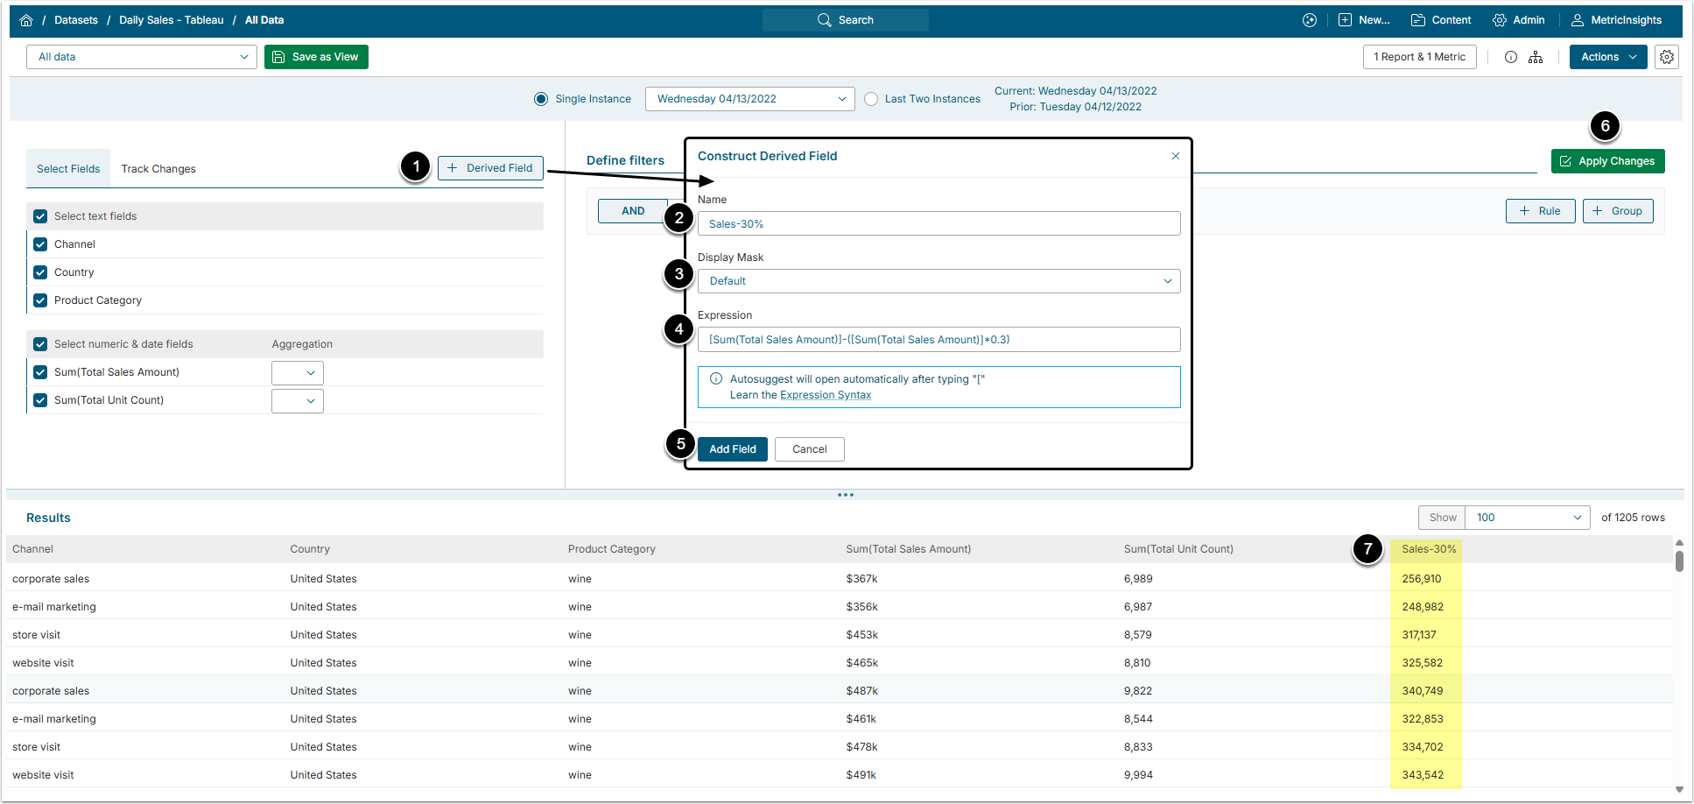Click the hierarchy lineage icon
Screen dimensions: 1694x804
coord(1536,57)
